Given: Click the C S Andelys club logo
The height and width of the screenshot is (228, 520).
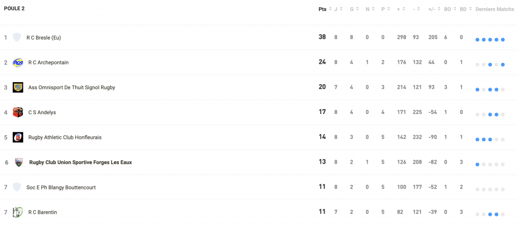Looking at the screenshot, I should click(x=18, y=112).
